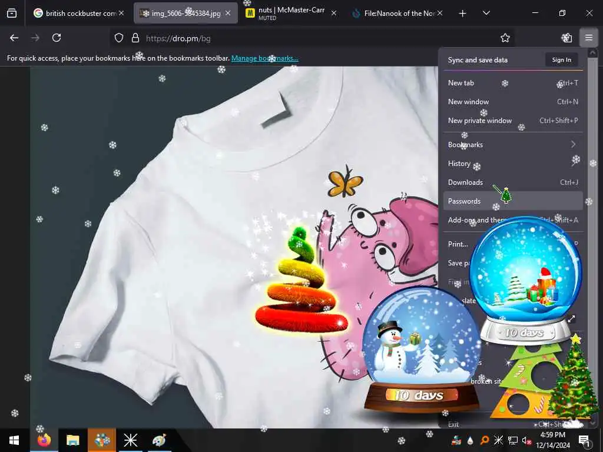The image size is (603, 452).
Task: Open Firefox from the taskbar
Action: 44,440
